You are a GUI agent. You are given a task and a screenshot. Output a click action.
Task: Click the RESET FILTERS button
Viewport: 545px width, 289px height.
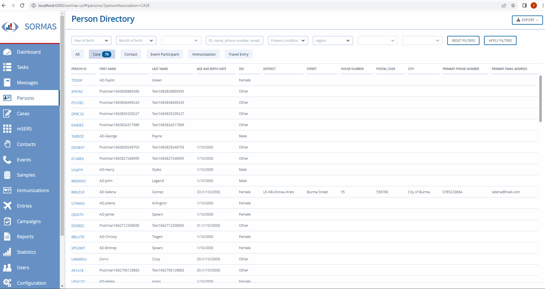click(x=463, y=40)
